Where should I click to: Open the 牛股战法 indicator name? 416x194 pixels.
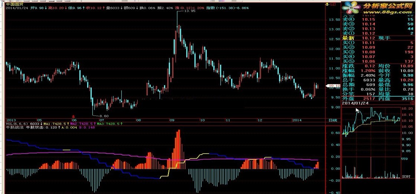click(x=15, y=128)
